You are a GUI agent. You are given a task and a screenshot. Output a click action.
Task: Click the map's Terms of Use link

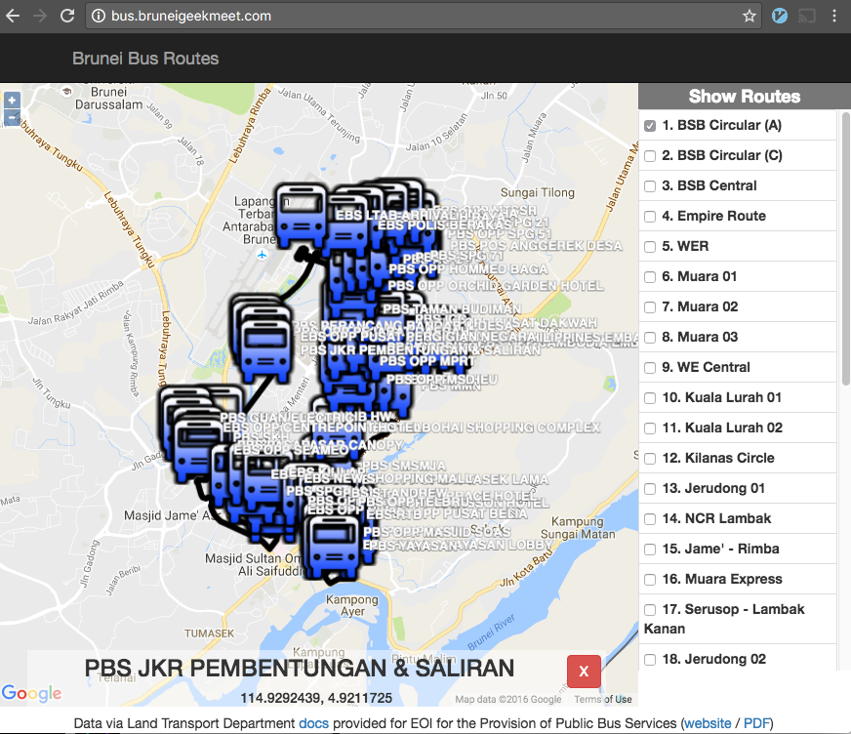coord(603,699)
